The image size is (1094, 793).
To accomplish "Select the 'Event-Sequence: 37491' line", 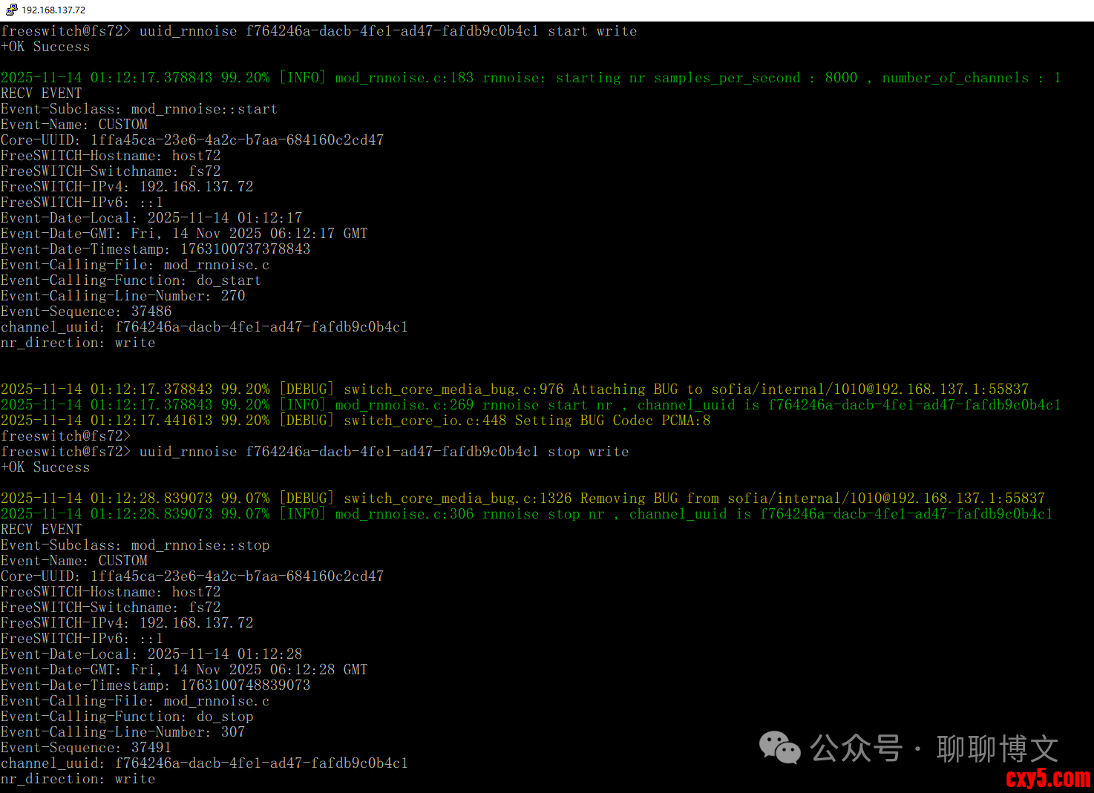I will (86, 748).
